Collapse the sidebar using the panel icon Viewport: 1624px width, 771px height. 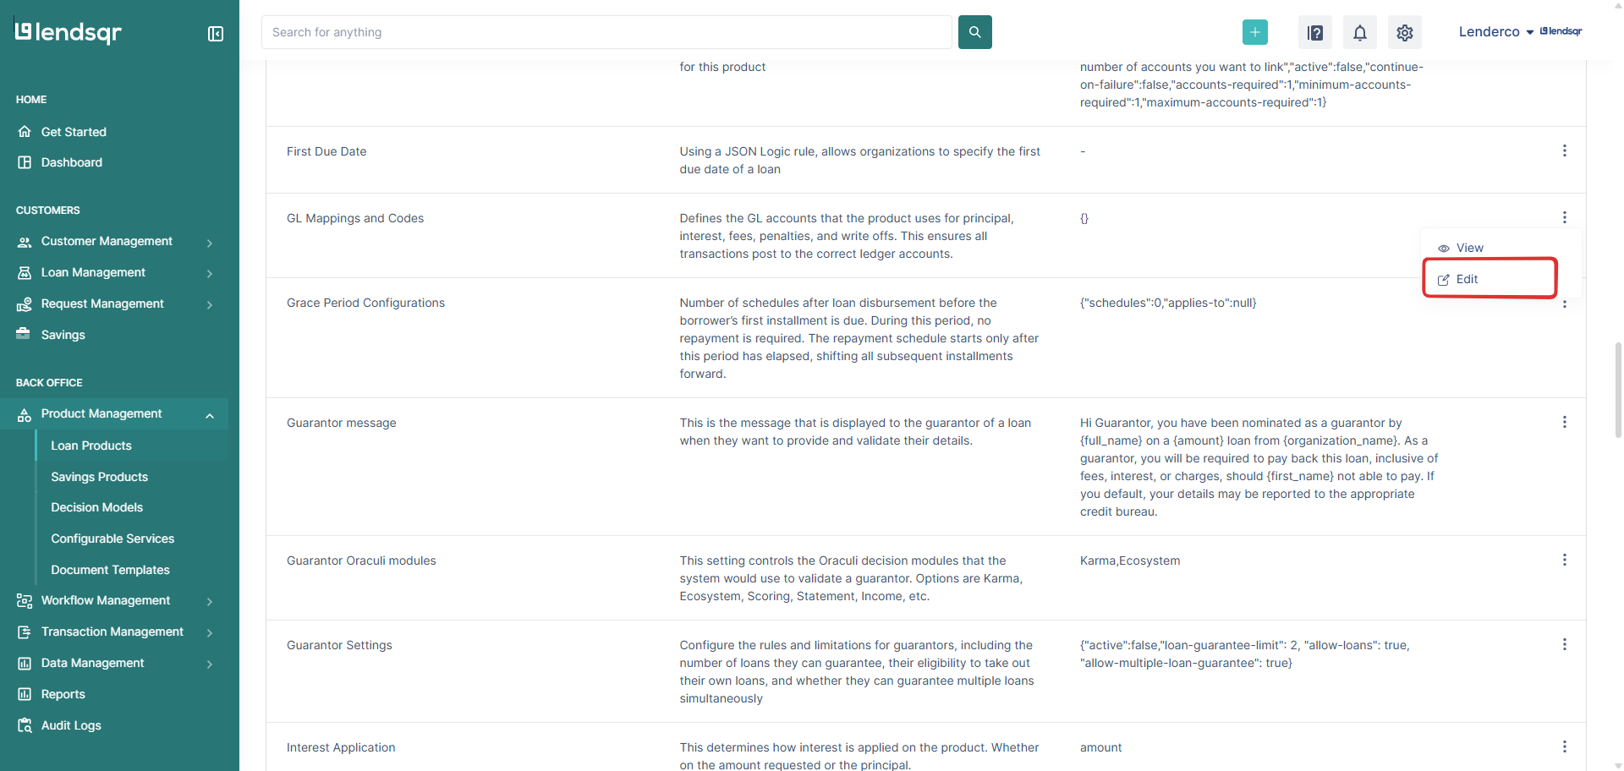216,34
